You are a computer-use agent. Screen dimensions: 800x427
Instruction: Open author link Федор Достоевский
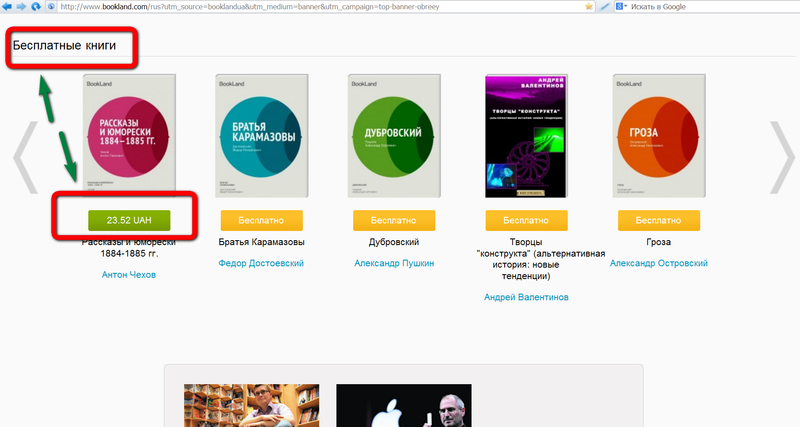[261, 263]
